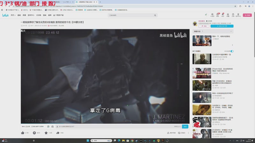Give coins with the coin icon

point(34,133)
